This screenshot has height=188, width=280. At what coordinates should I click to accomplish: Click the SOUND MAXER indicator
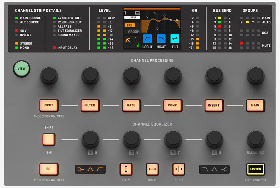tap(54, 35)
